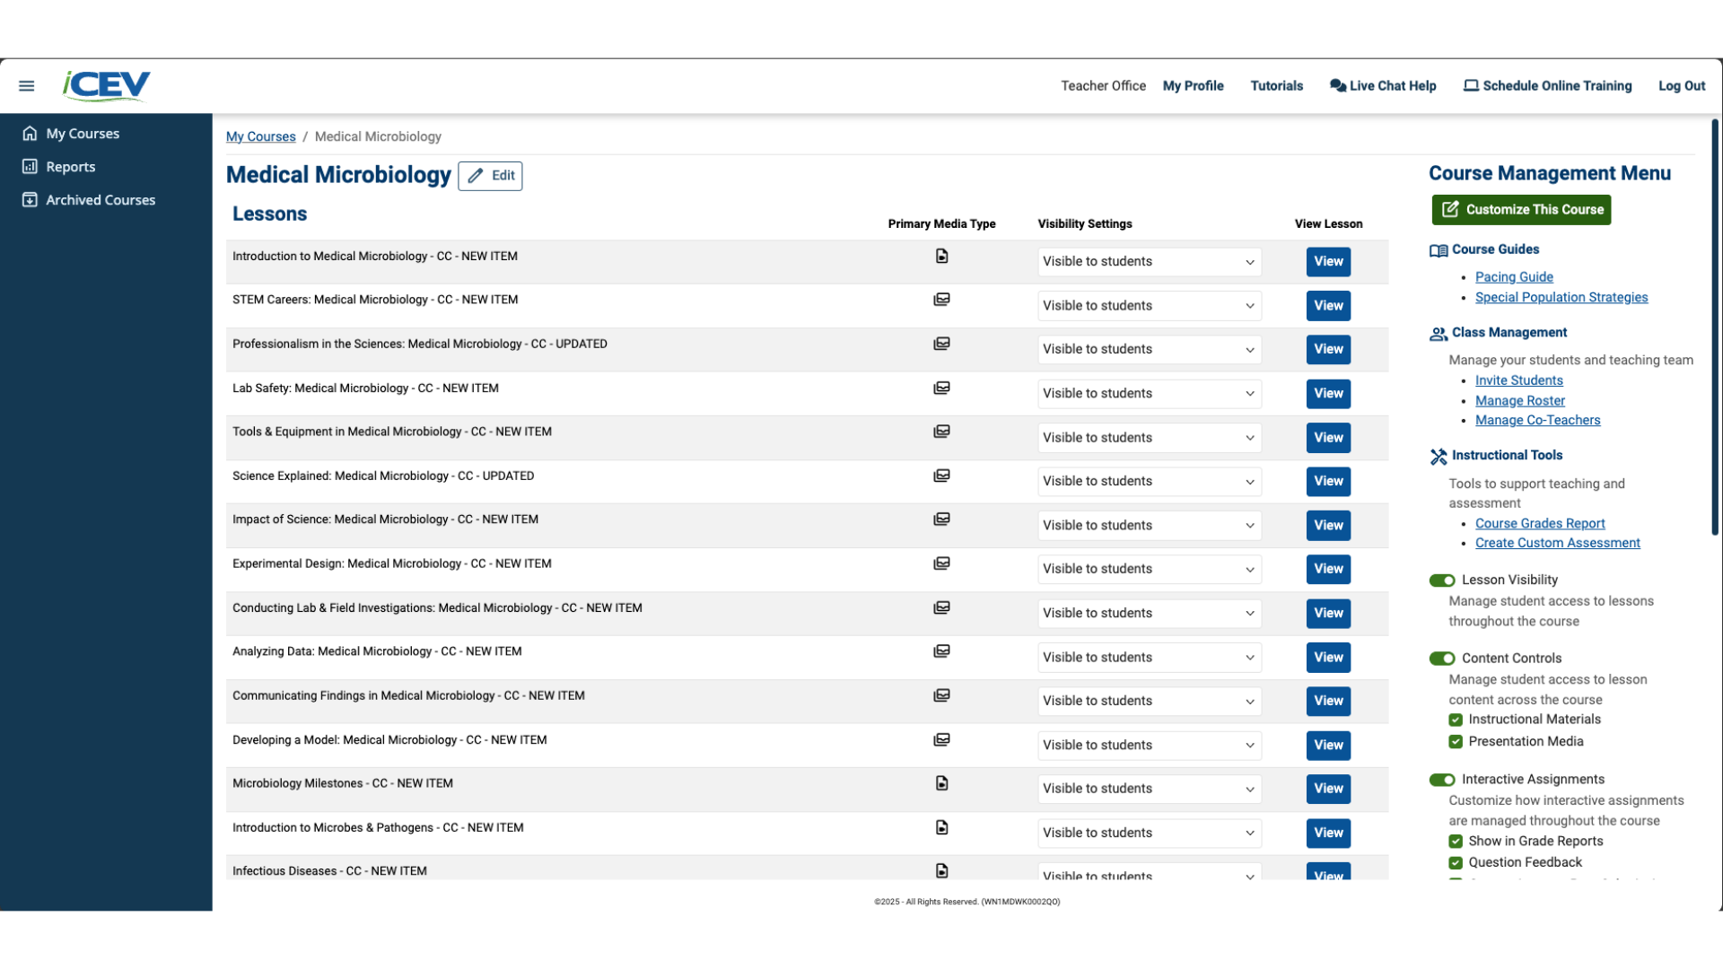Toggle the Content Controls switch

click(1442, 659)
